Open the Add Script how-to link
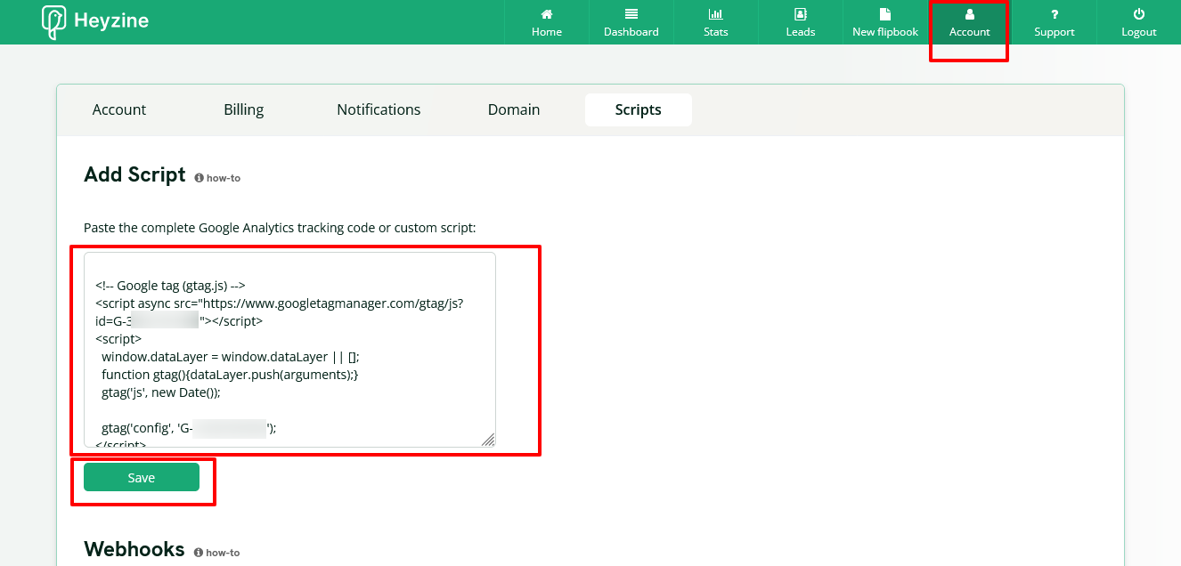1181x566 pixels. [218, 178]
